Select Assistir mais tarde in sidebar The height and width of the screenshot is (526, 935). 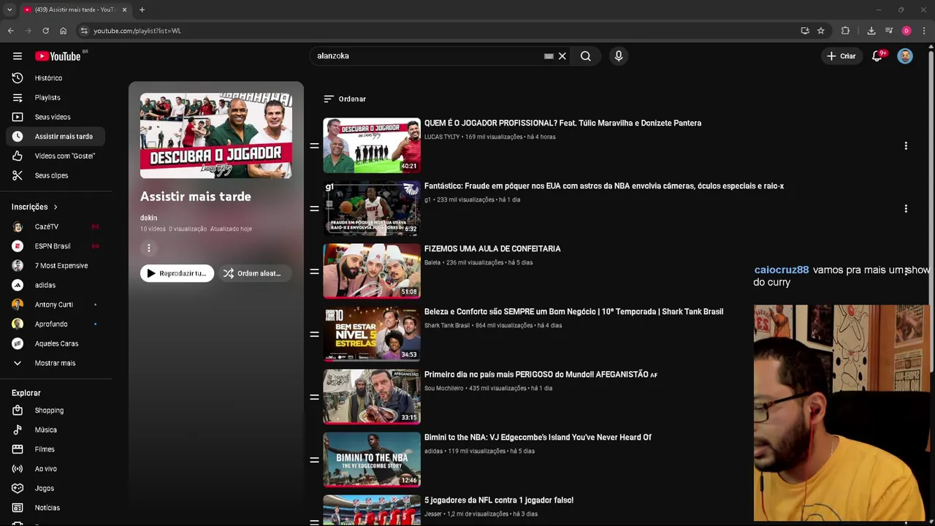[56, 137]
